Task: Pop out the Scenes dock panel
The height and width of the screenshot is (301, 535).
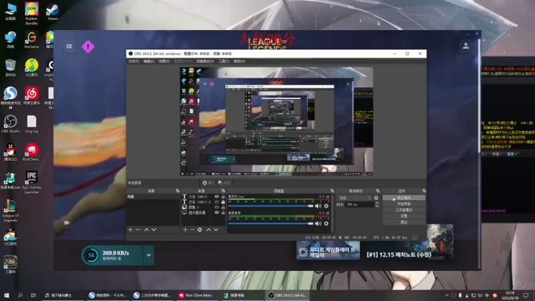Action: (177, 191)
